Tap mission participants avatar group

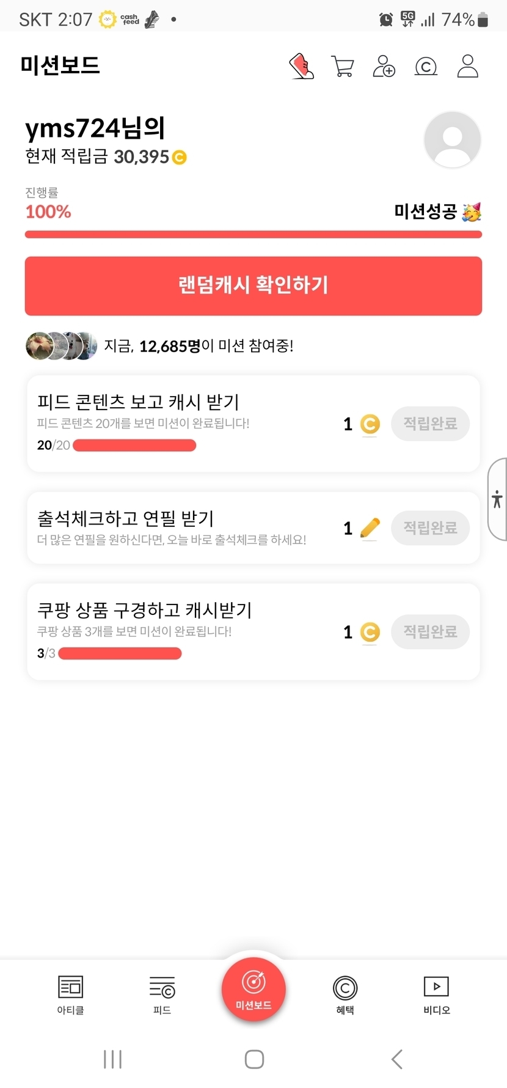pyautogui.click(x=61, y=346)
